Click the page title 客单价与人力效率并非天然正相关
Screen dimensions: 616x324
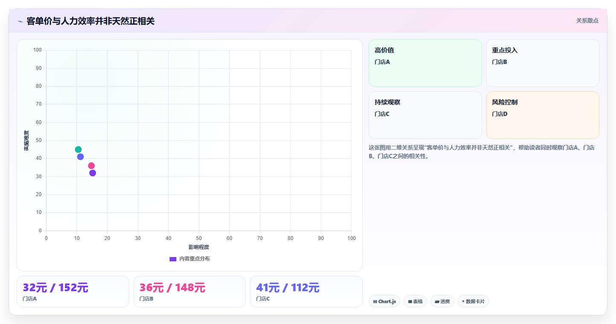[90, 21]
